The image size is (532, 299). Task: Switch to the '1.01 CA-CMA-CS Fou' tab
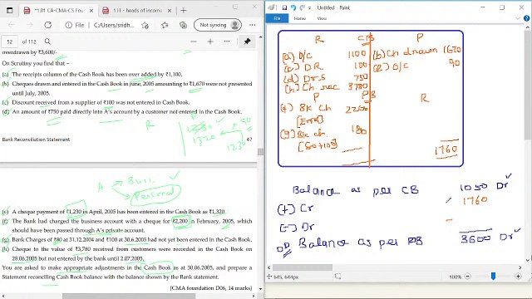(x=58, y=11)
